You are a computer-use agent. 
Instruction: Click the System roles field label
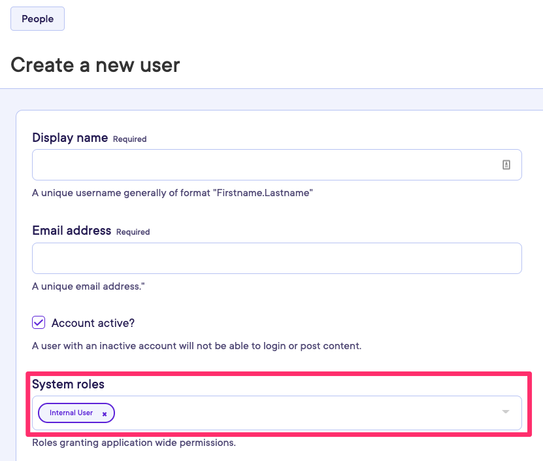coord(68,384)
